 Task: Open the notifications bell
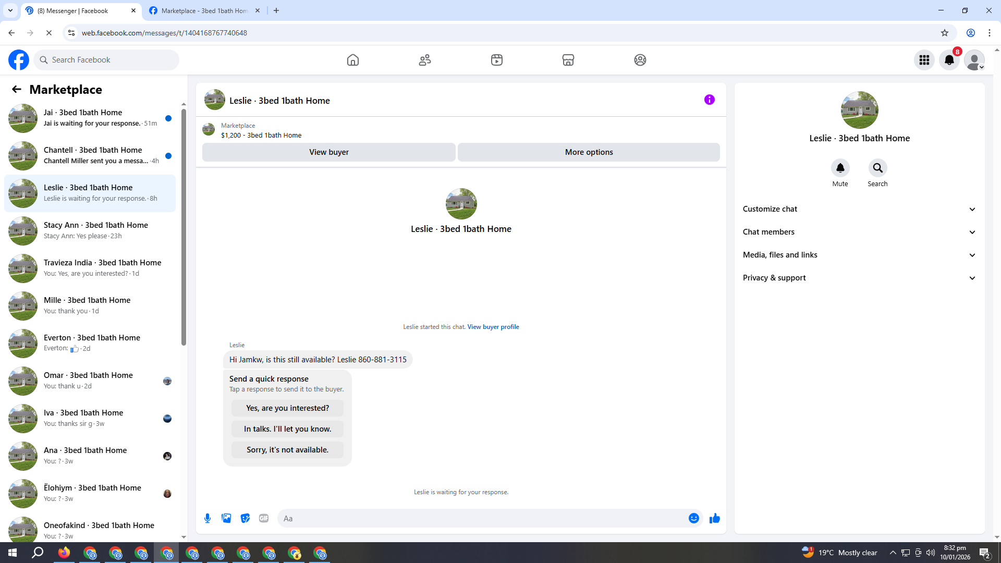click(x=949, y=60)
